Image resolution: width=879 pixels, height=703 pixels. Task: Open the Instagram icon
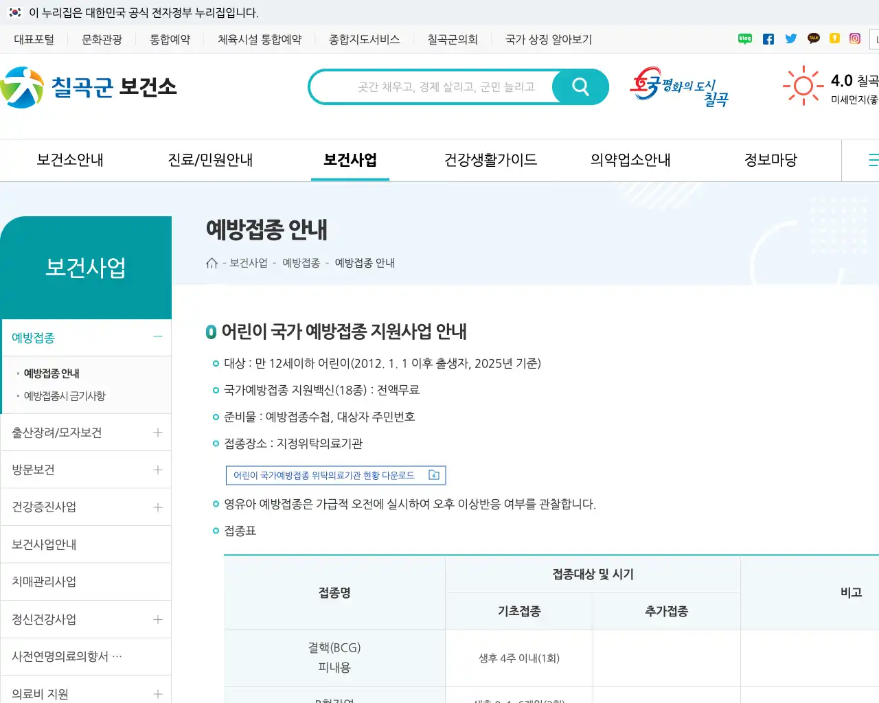[855, 38]
